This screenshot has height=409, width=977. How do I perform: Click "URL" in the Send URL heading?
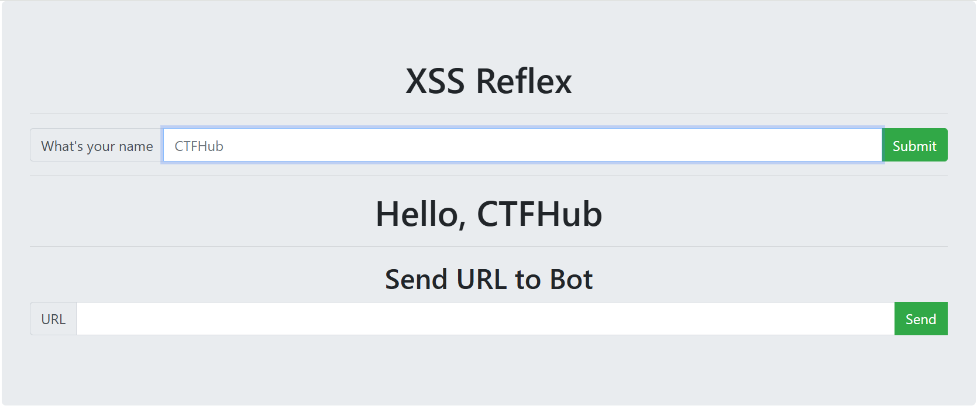click(481, 279)
